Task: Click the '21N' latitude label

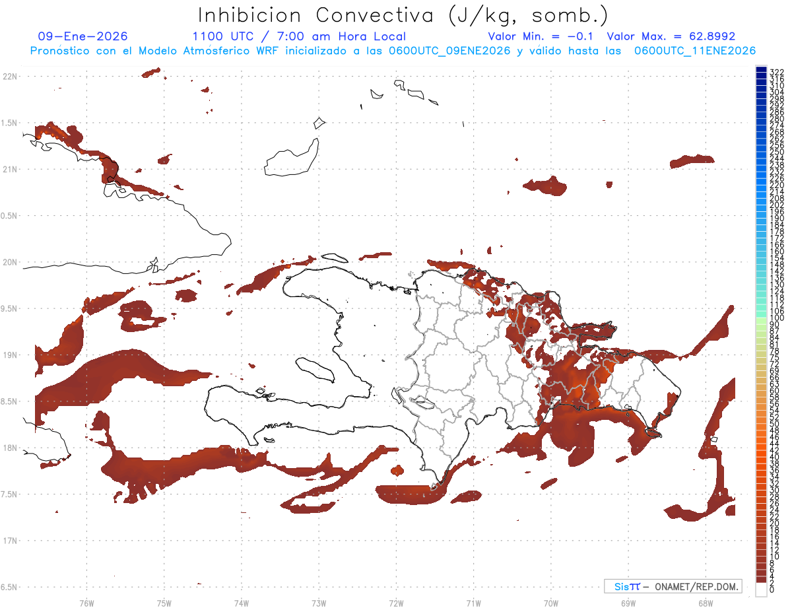Action: 9,169
